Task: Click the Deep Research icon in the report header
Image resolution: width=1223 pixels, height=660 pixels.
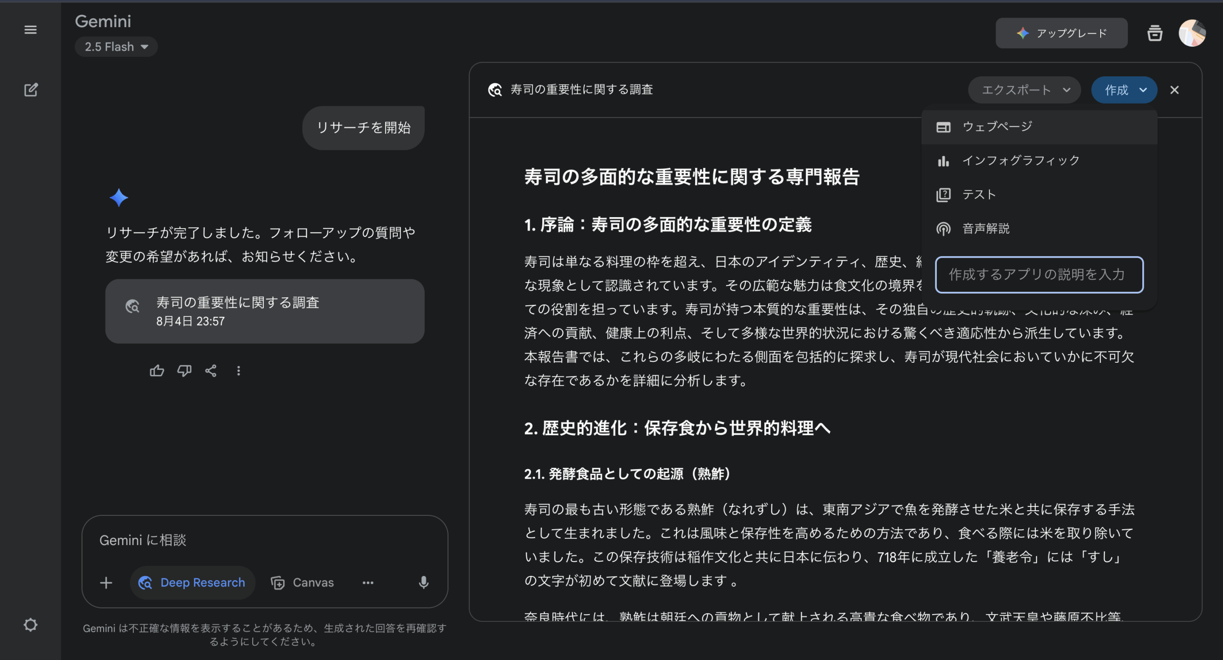Action: click(x=495, y=90)
